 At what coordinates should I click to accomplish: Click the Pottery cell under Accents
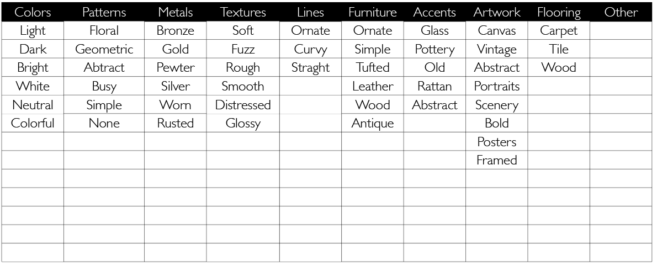pos(435,50)
